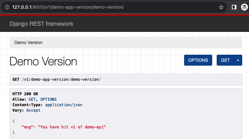The image size is (249, 139).
Task: Click the Allow header value GET, OPTIONS
Action: pos(43,99)
